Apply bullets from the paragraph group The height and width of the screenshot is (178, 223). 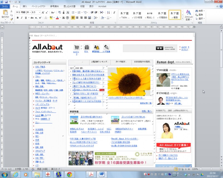[73, 12]
